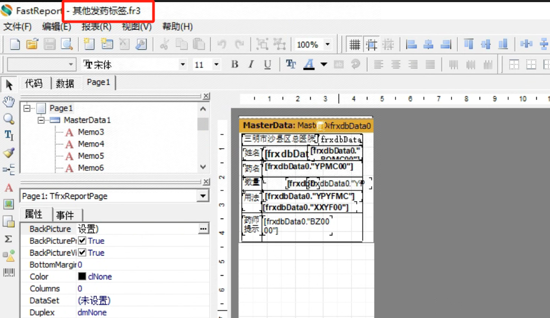550x318 pixels.
Task: Align objects horizontal centers
Action: click(x=428, y=44)
